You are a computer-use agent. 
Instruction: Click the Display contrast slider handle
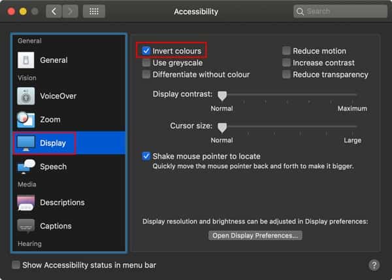[222, 96]
